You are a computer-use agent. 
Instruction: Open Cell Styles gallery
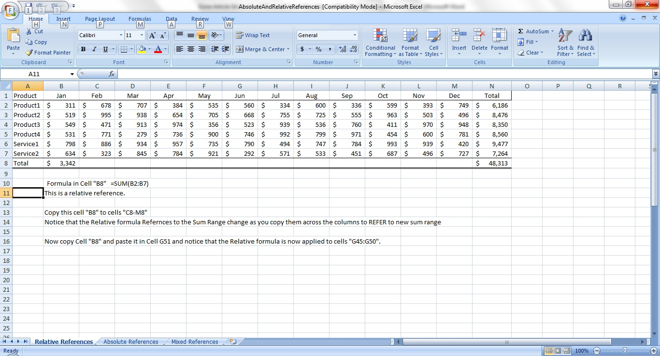tap(433, 42)
